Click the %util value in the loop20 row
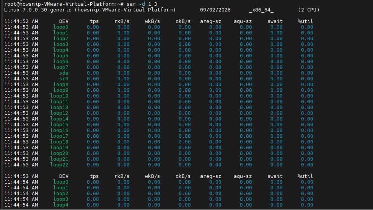This screenshot has height=210, width=373. tap(307, 153)
